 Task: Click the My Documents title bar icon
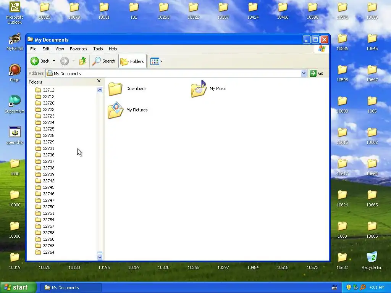tap(31, 39)
